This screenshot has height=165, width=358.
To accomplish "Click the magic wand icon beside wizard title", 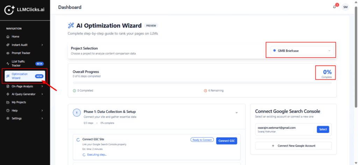I will tap(71, 25).
